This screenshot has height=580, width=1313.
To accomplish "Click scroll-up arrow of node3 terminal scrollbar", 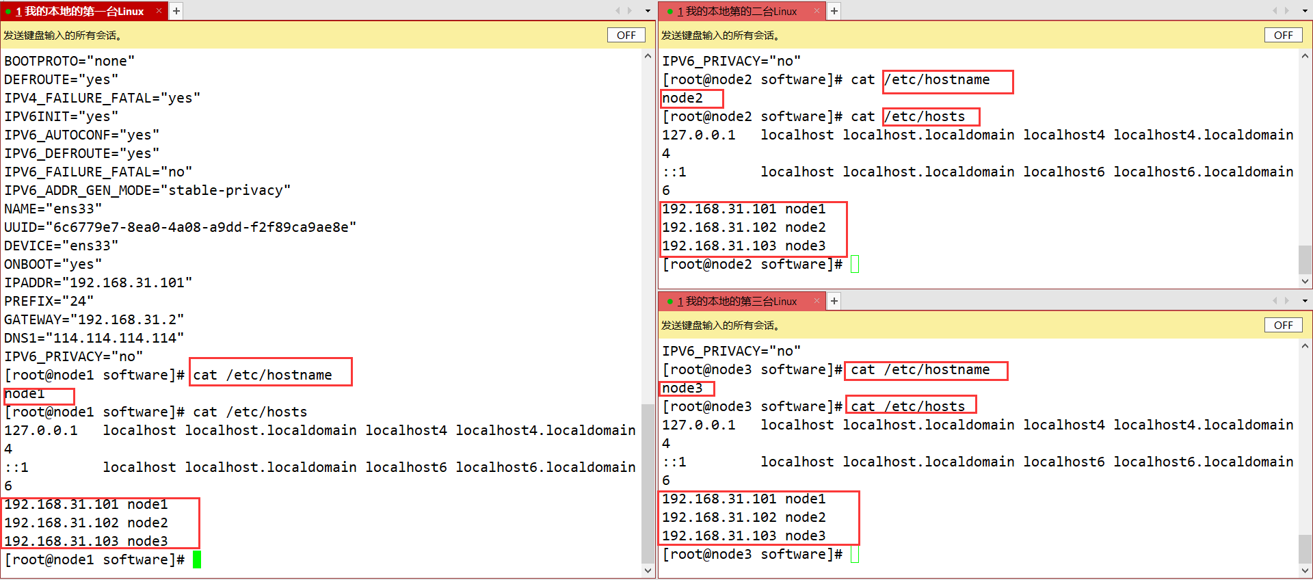I will click(x=1305, y=347).
